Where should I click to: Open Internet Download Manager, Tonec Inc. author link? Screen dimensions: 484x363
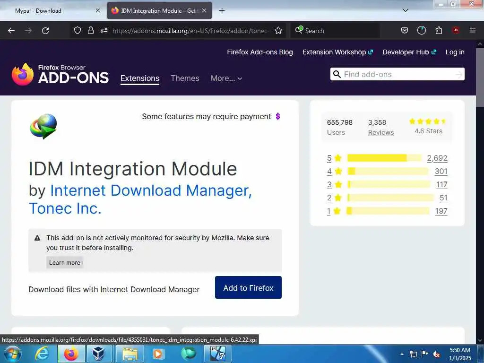click(x=140, y=199)
